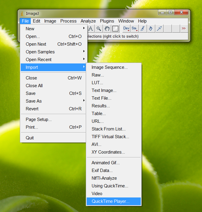Close the ImageJ window

coord(181,12)
